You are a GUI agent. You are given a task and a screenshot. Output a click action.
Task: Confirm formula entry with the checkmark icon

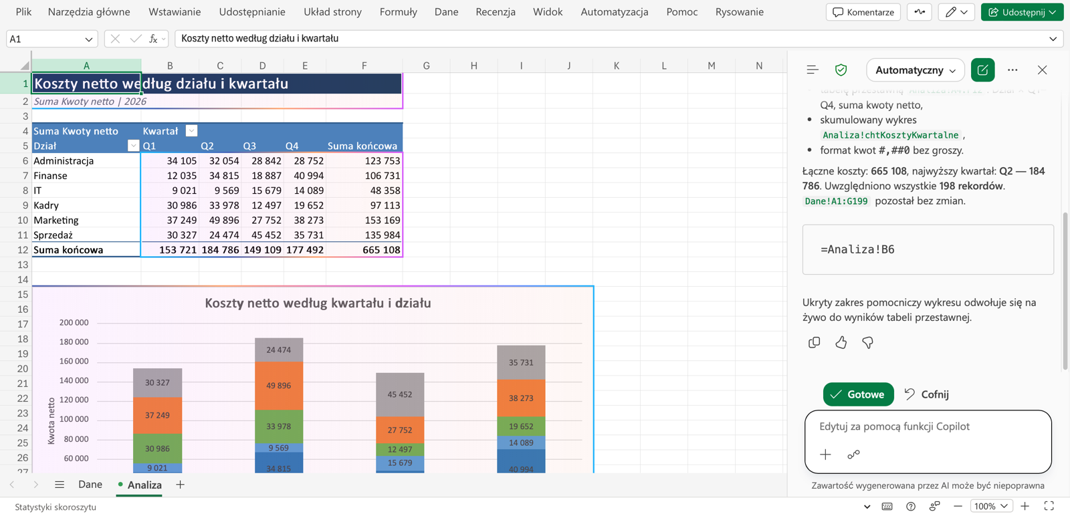136,39
